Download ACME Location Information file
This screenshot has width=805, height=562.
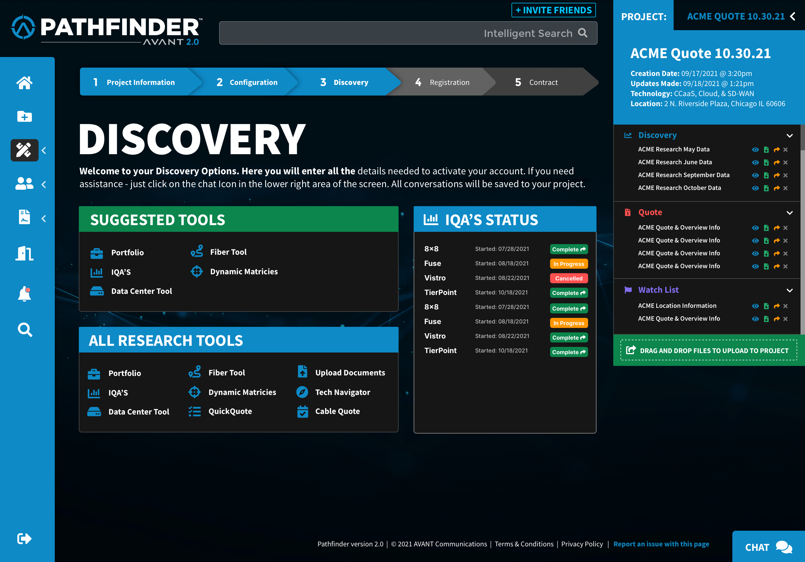[x=766, y=306]
